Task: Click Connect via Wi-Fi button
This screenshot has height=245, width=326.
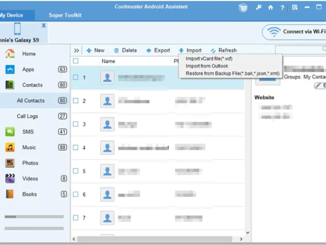Action: (x=294, y=32)
